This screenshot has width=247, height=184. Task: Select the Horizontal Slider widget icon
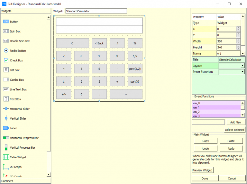pyautogui.click(x=6, y=109)
